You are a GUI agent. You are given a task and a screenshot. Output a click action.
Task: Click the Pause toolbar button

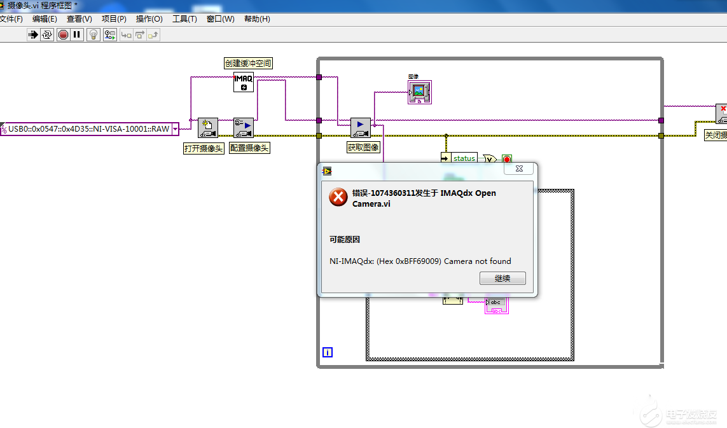[x=77, y=34]
